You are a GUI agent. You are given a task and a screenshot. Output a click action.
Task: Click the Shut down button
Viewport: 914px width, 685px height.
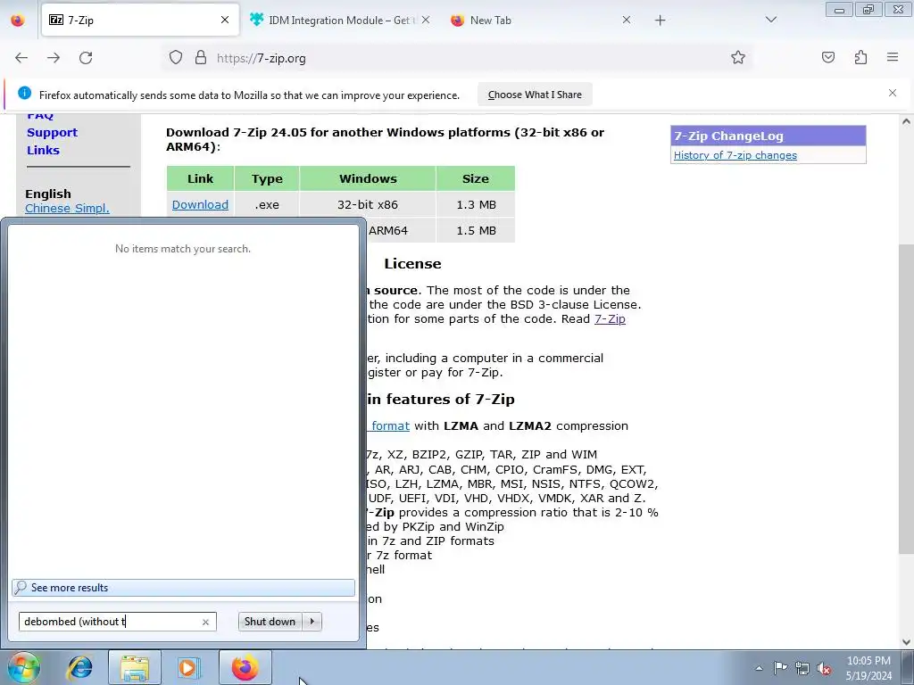point(270,622)
